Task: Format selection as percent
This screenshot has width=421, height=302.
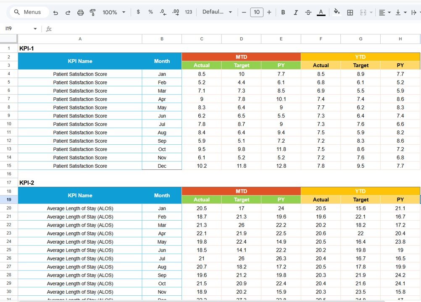Action: (x=150, y=12)
